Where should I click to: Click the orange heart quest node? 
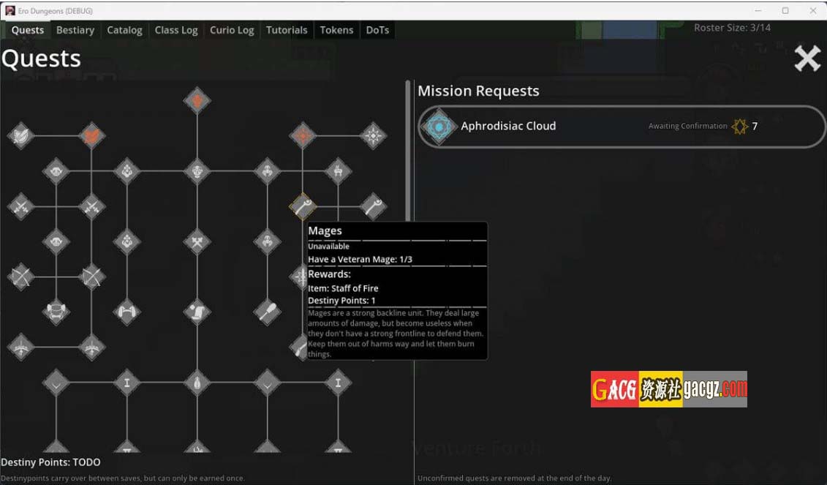tap(91, 136)
